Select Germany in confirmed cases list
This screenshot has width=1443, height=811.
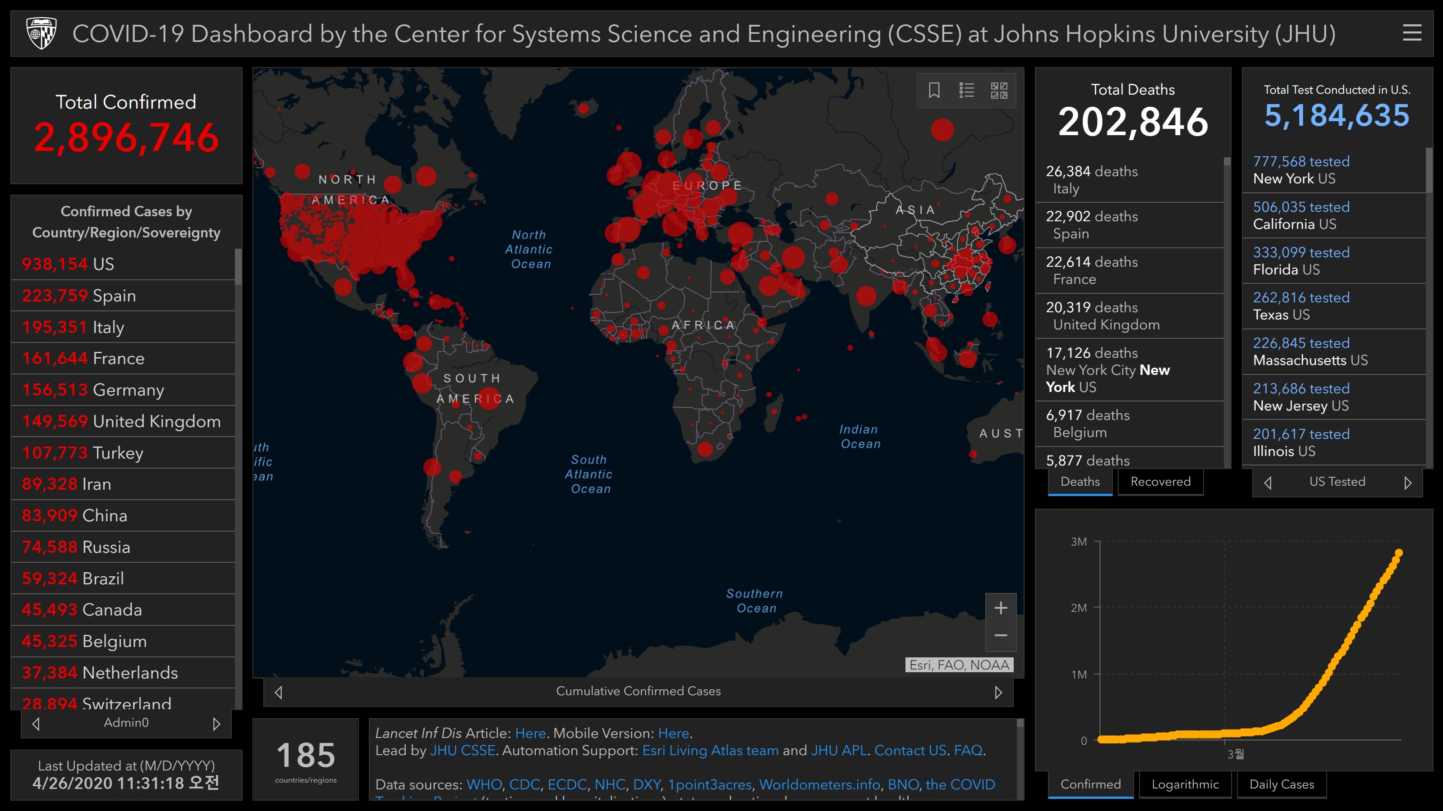tap(123, 390)
